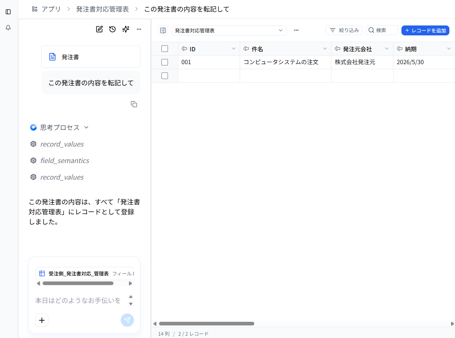Image resolution: width=455 pixels, height=338 pixels.
Task: Check the empty second row checkbox
Action: pos(165,76)
